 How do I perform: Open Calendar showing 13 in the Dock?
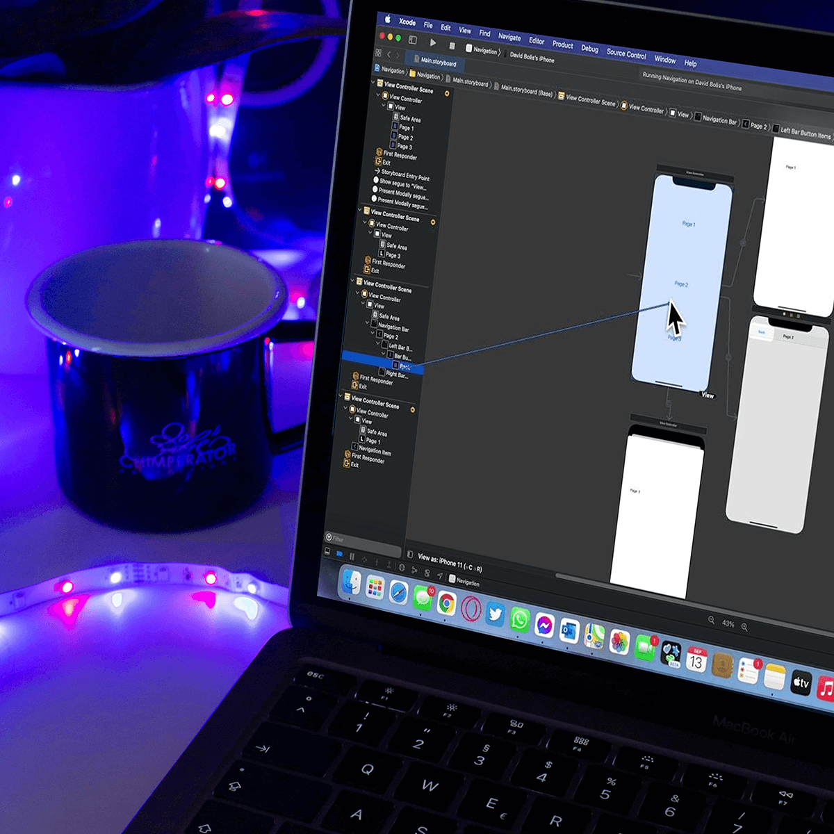click(x=696, y=660)
